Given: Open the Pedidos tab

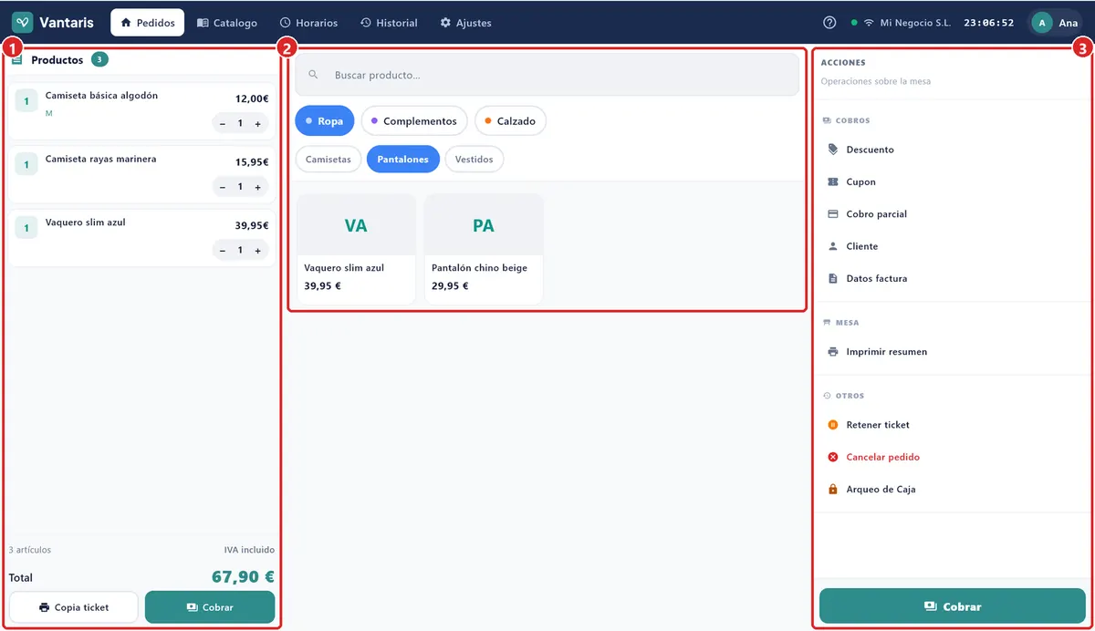Looking at the screenshot, I should [x=148, y=23].
